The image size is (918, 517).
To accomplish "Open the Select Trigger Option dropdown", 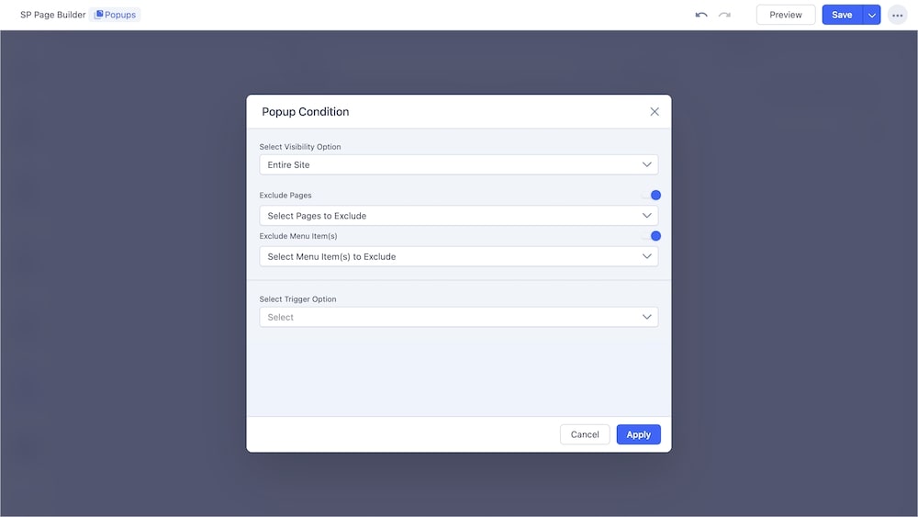I will (458, 317).
